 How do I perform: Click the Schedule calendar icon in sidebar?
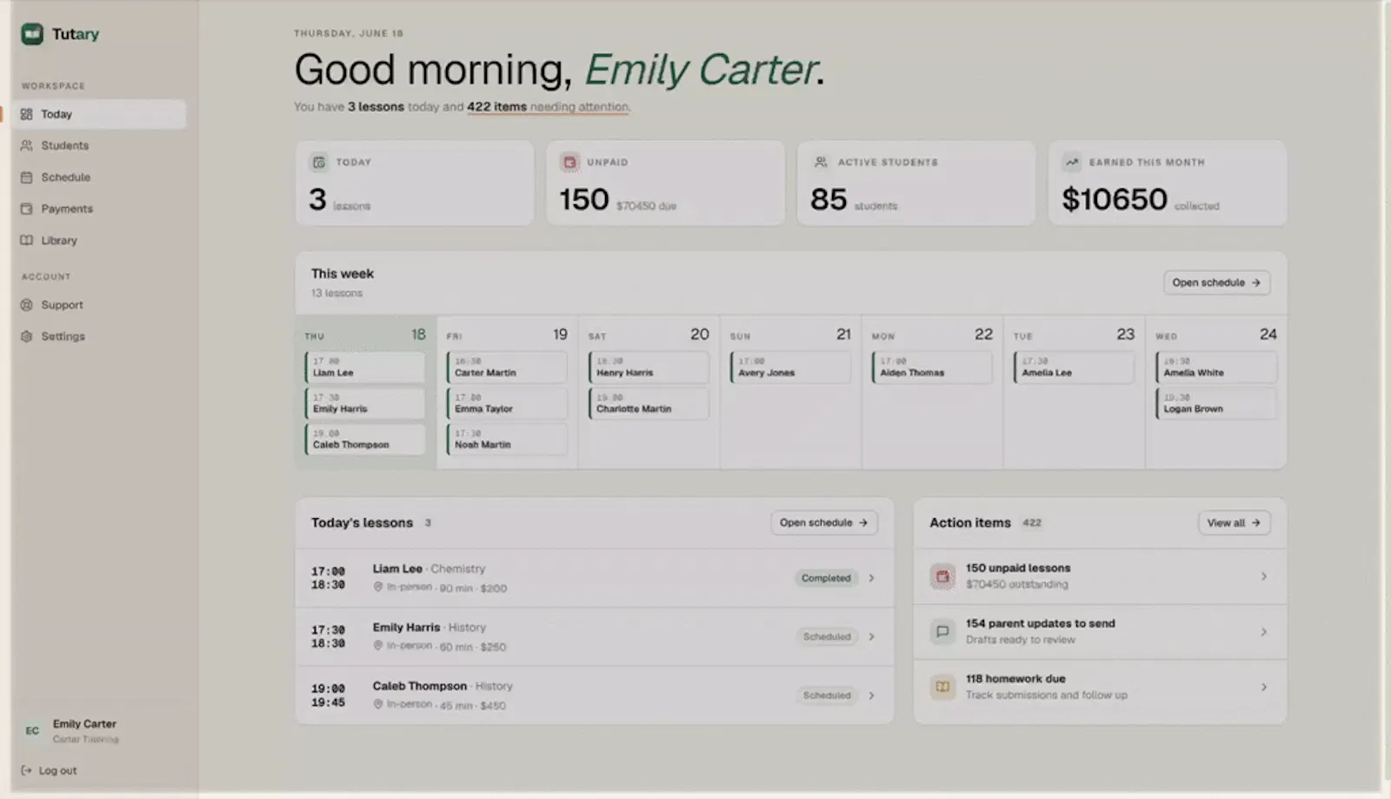point(27,177)
